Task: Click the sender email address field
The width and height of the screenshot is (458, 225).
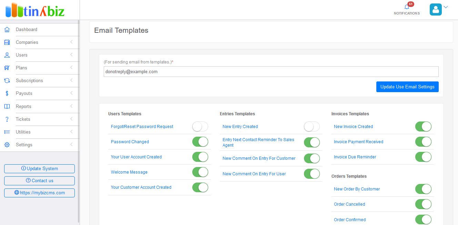Action: click(271, 72)
